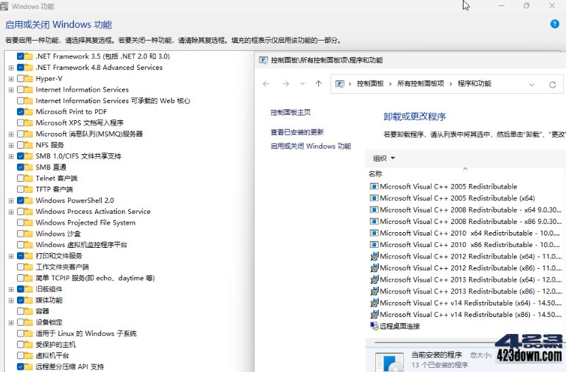Expand Microsoft 消息队列(MSMQ)服务器 node
The height and width of the screenshot is (372, 568).
[11, 134]
